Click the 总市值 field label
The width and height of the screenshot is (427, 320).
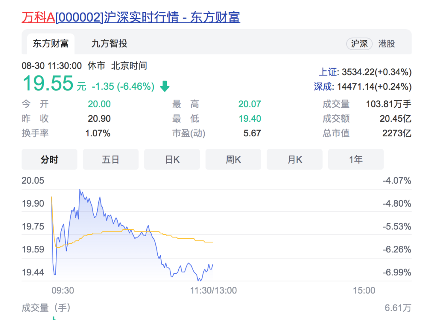click(336, 134)
